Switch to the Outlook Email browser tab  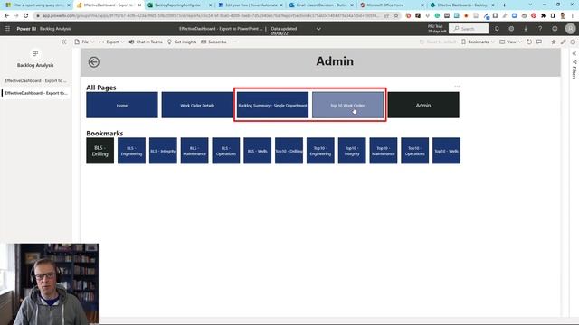coord(321,5)
